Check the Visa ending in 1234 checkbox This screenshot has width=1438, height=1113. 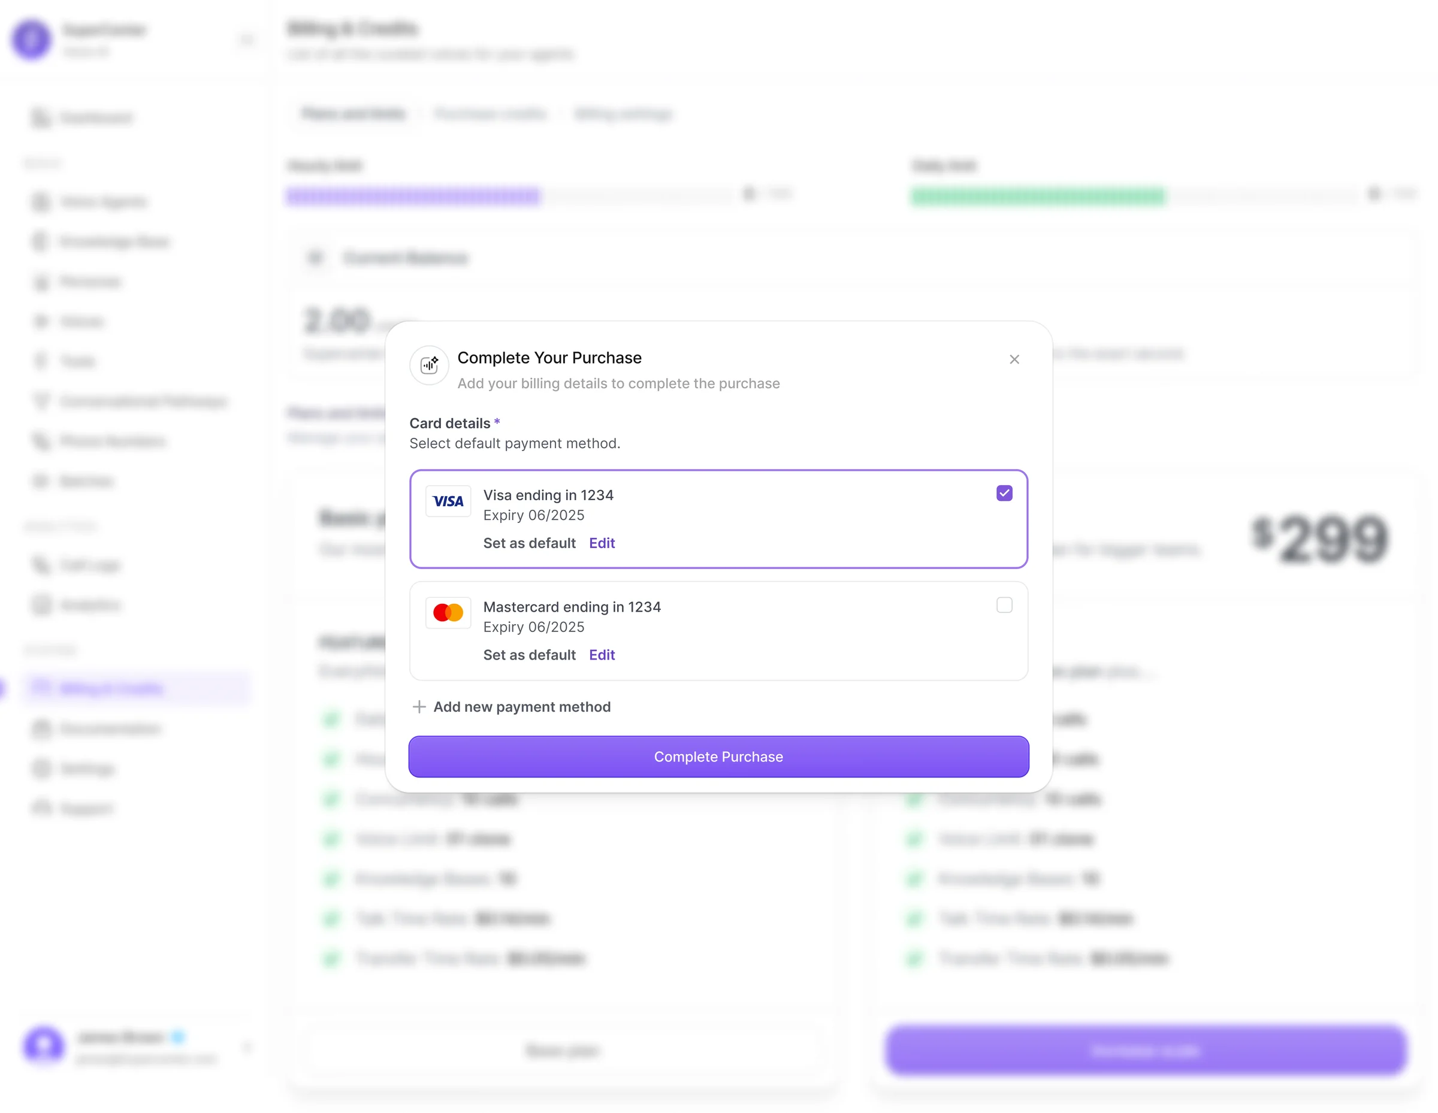tap(1004, 494)
